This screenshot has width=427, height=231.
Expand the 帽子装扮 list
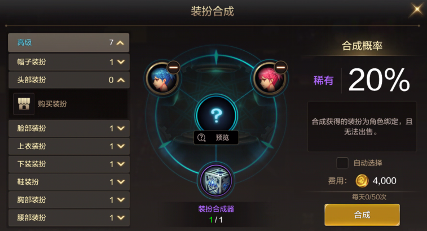point(69,62)
